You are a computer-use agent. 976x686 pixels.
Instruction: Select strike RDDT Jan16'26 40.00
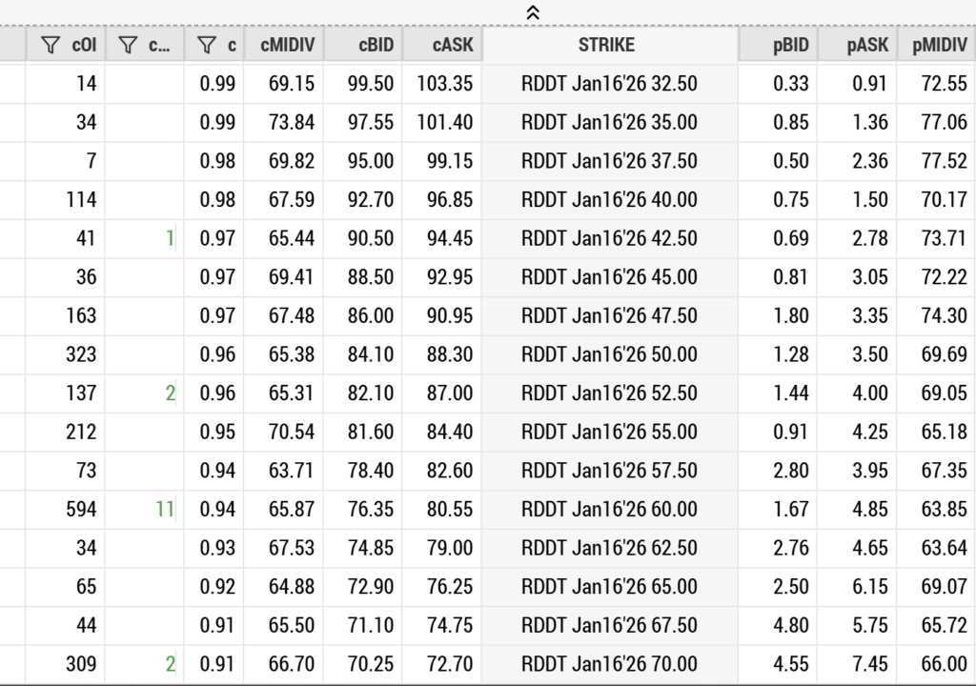(609, 199)
